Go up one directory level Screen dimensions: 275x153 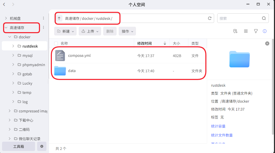(59, 18)
